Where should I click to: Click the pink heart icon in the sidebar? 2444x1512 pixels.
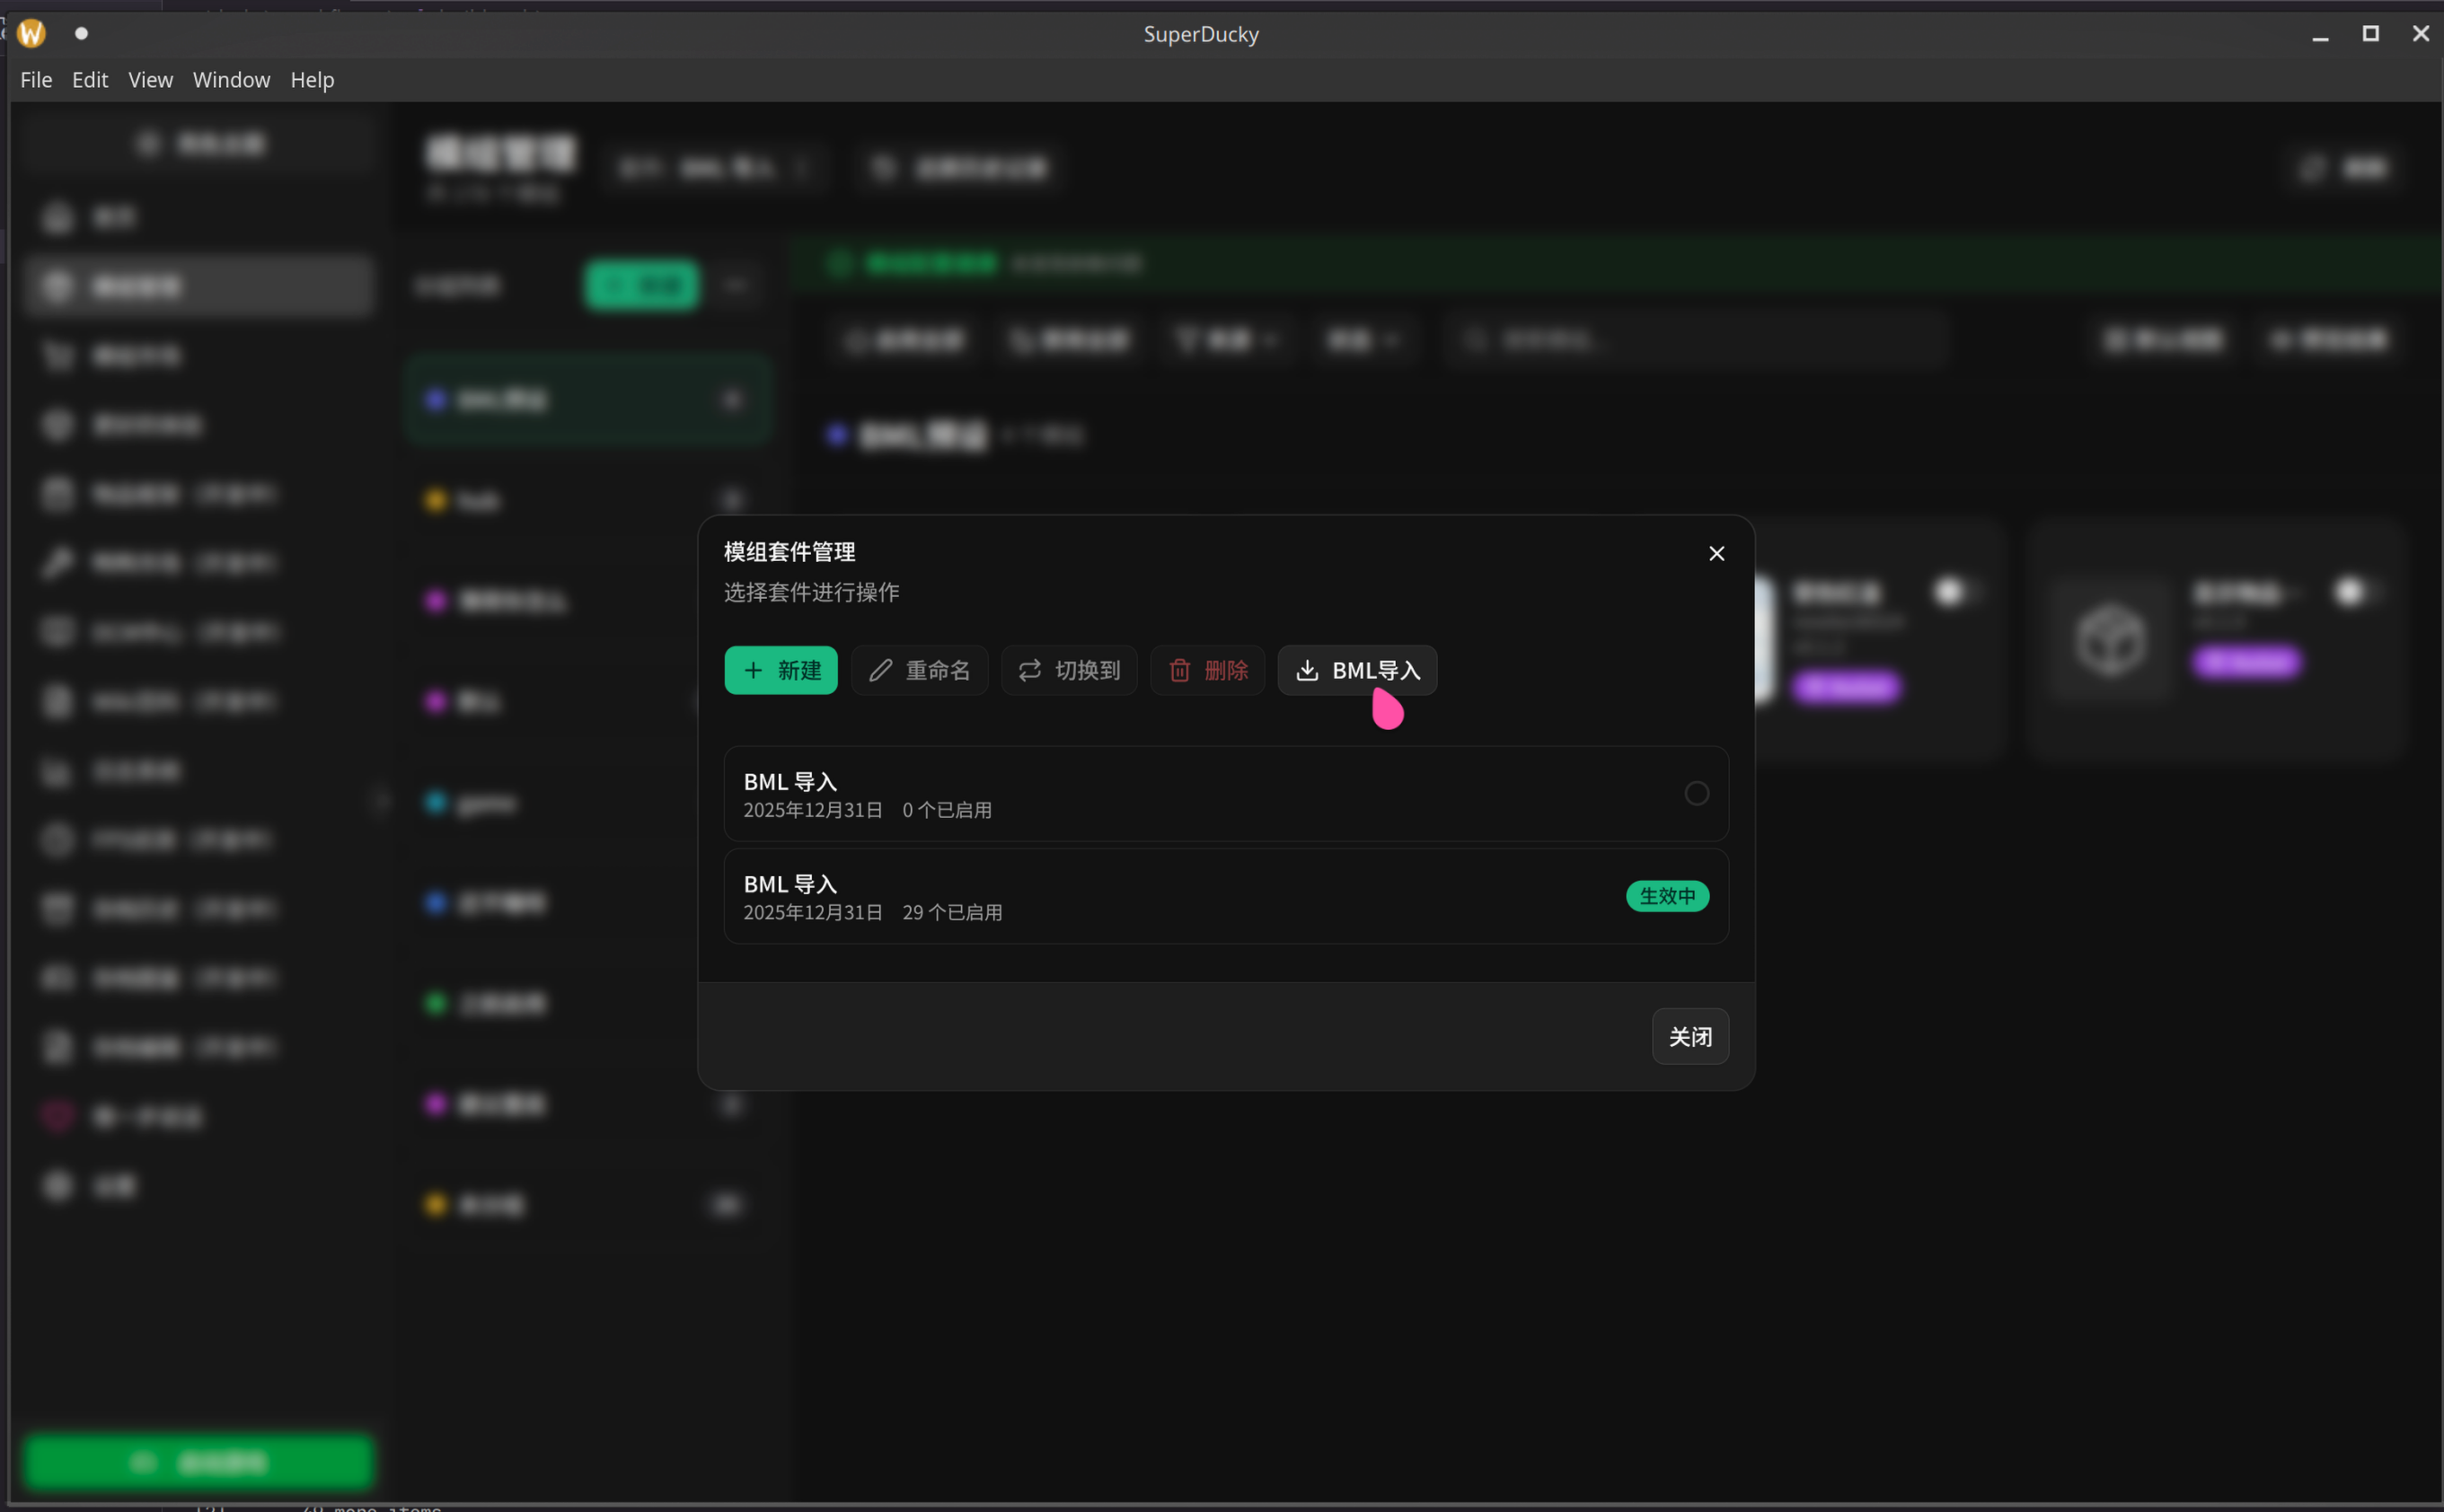pyautogui.click(x=57, y=1115)
